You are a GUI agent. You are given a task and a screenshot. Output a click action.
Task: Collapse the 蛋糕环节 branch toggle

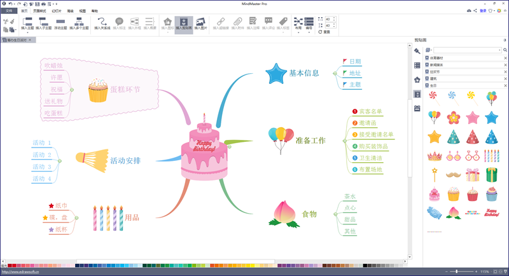click(71, 90)
